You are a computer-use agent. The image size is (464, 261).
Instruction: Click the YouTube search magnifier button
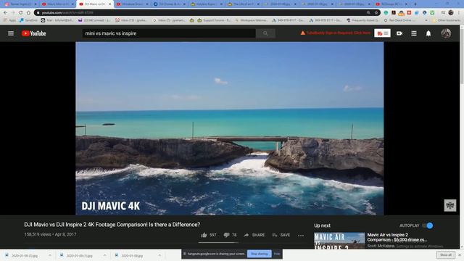click(265, 33)
